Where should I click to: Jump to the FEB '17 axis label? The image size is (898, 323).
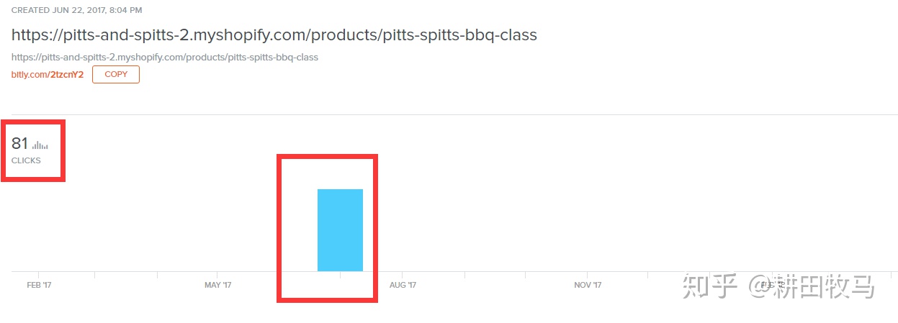39,285
